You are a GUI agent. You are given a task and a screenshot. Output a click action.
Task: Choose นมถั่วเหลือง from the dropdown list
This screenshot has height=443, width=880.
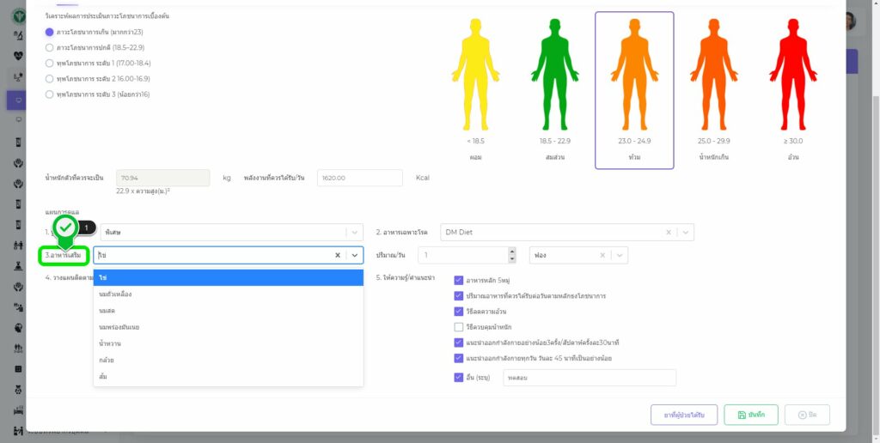(115, 294)
